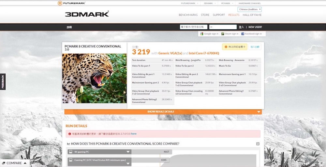Open the Chinese (traditional) language dropdown
The image size is (326, 167).
tap(249, 9)
